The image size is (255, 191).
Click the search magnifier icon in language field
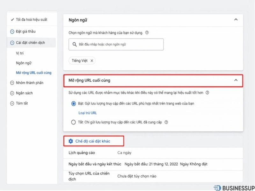[x=74, y=45]
